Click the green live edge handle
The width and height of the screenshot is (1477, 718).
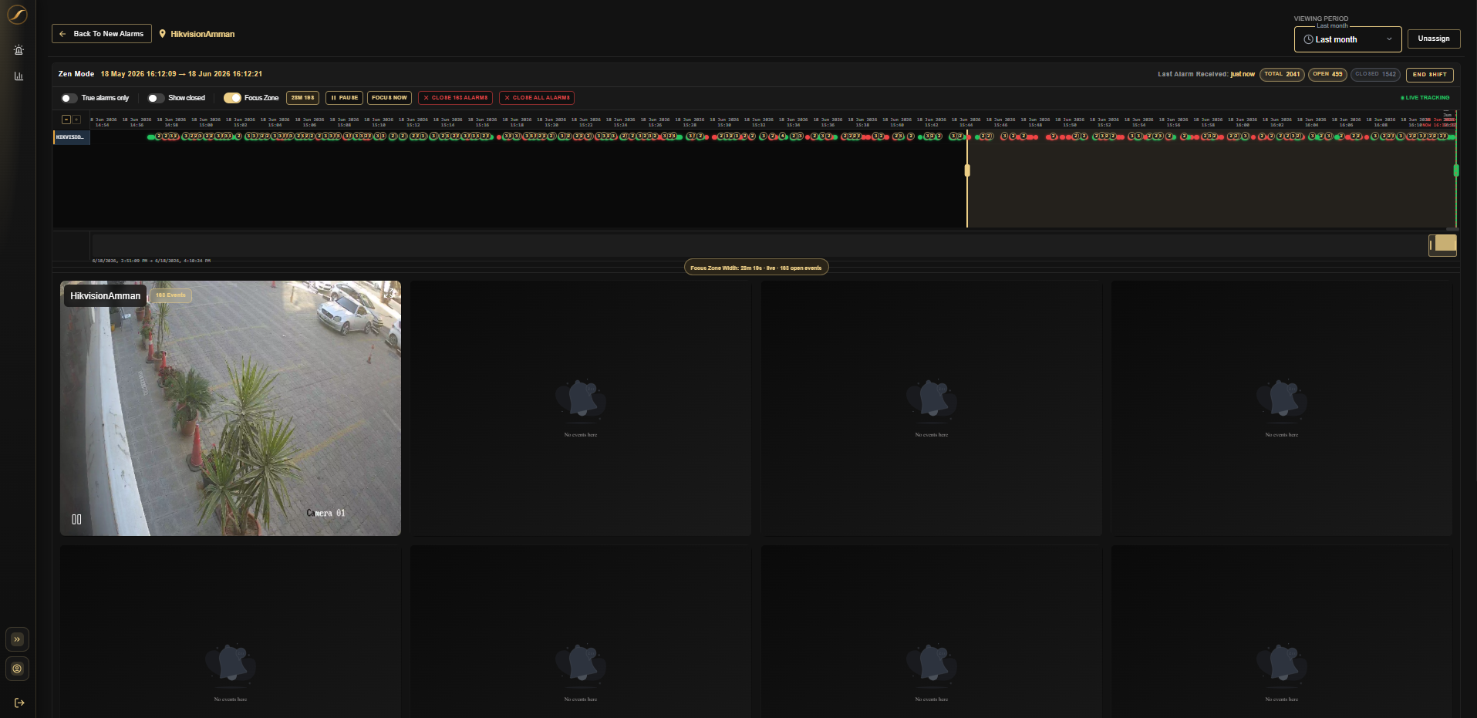coord(1456,170)
